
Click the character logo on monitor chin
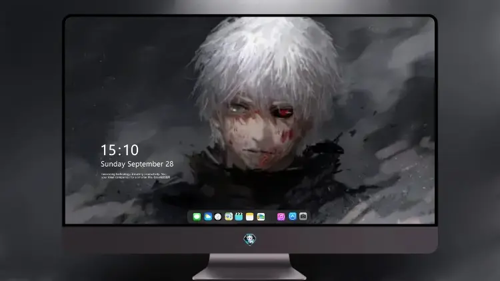click(250, 239)
